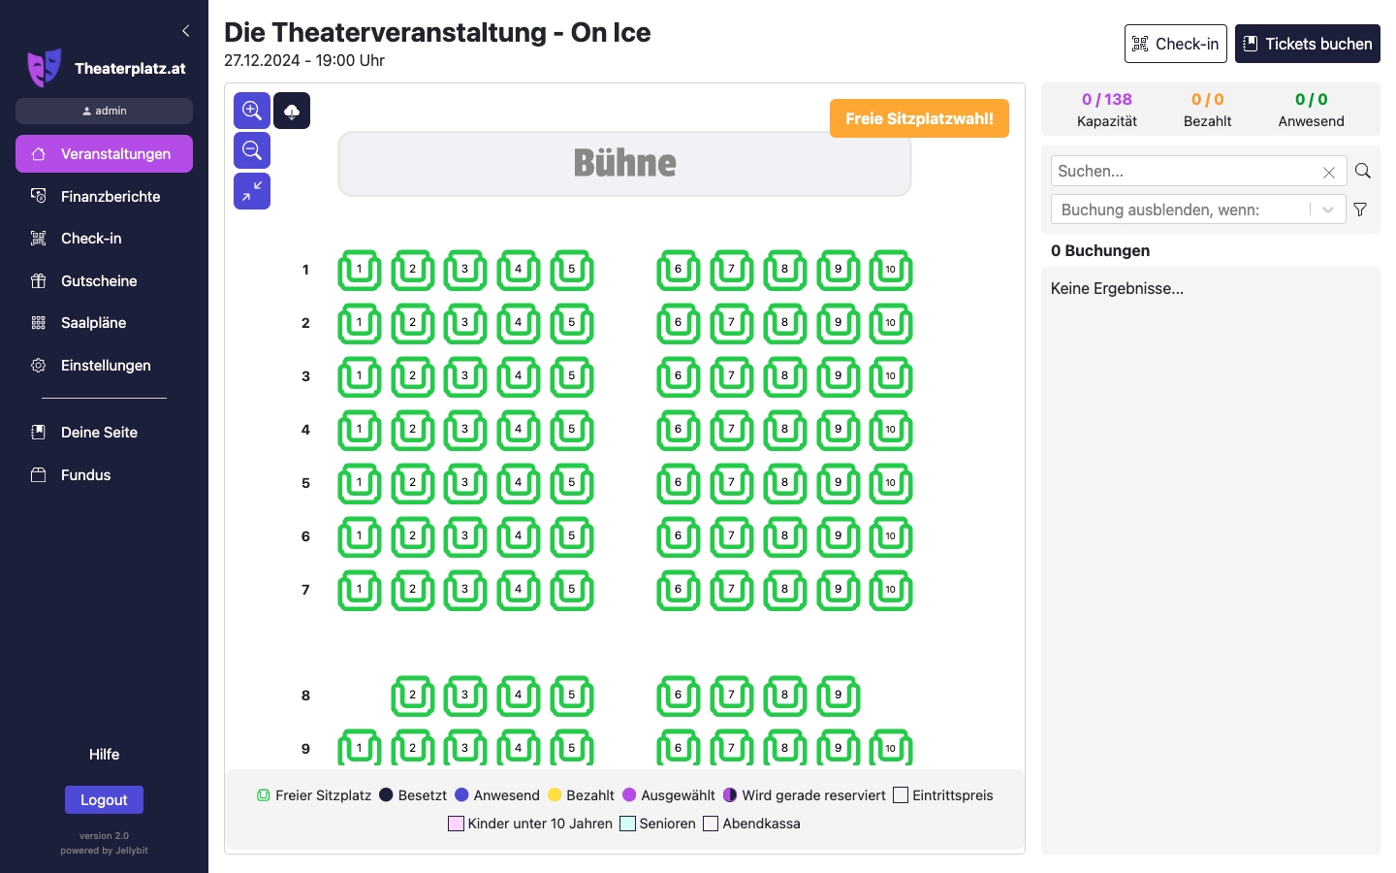Click the search magnifier icon
Image resolution: width=1396 pixels, height=873 pixels.
[x=1362, y=172]
